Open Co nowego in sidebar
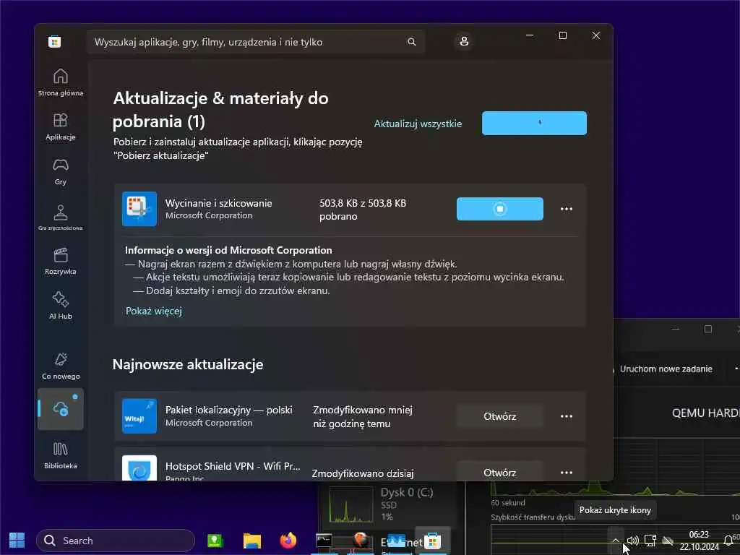 point(61,366)
